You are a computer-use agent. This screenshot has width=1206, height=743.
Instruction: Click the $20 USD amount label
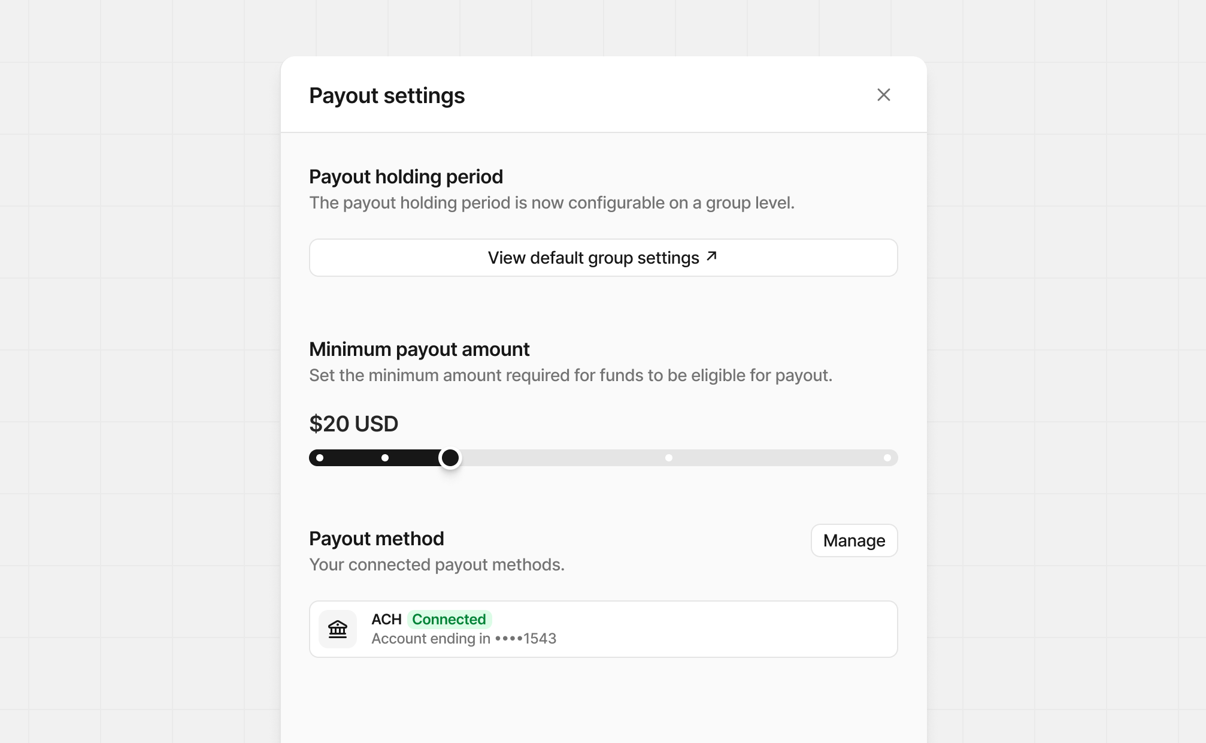coord(353,424)
